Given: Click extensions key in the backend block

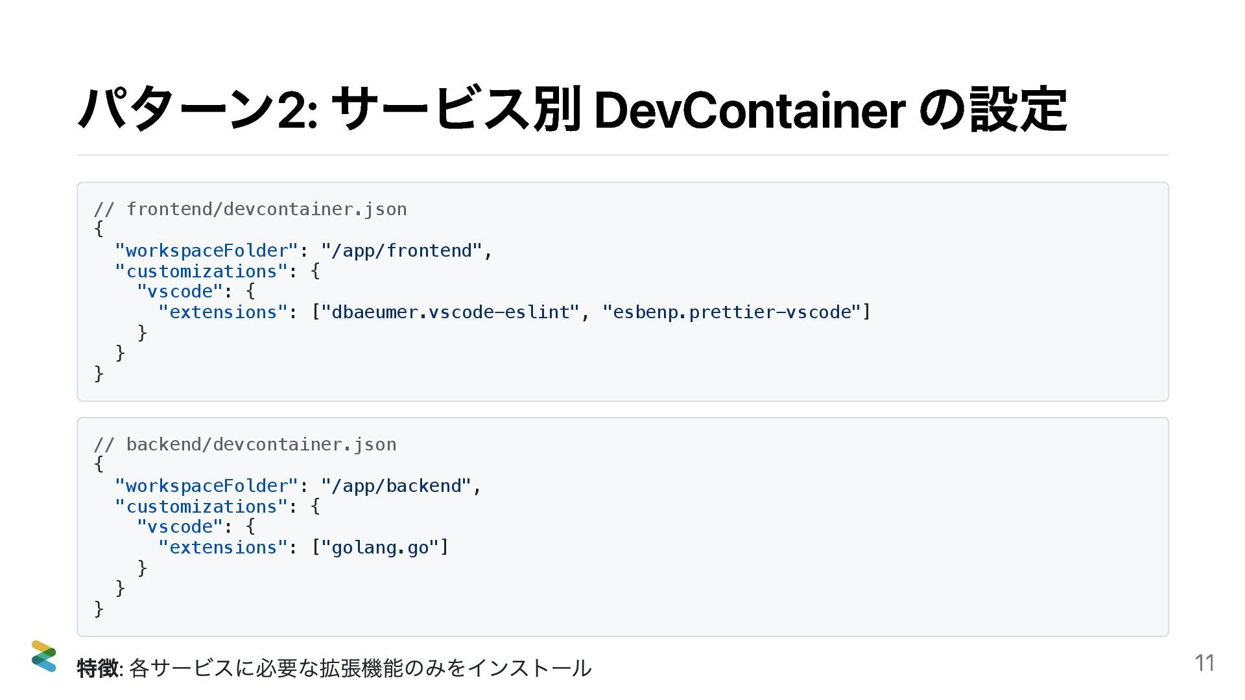Looking at the screenshot, I should 222,548.
